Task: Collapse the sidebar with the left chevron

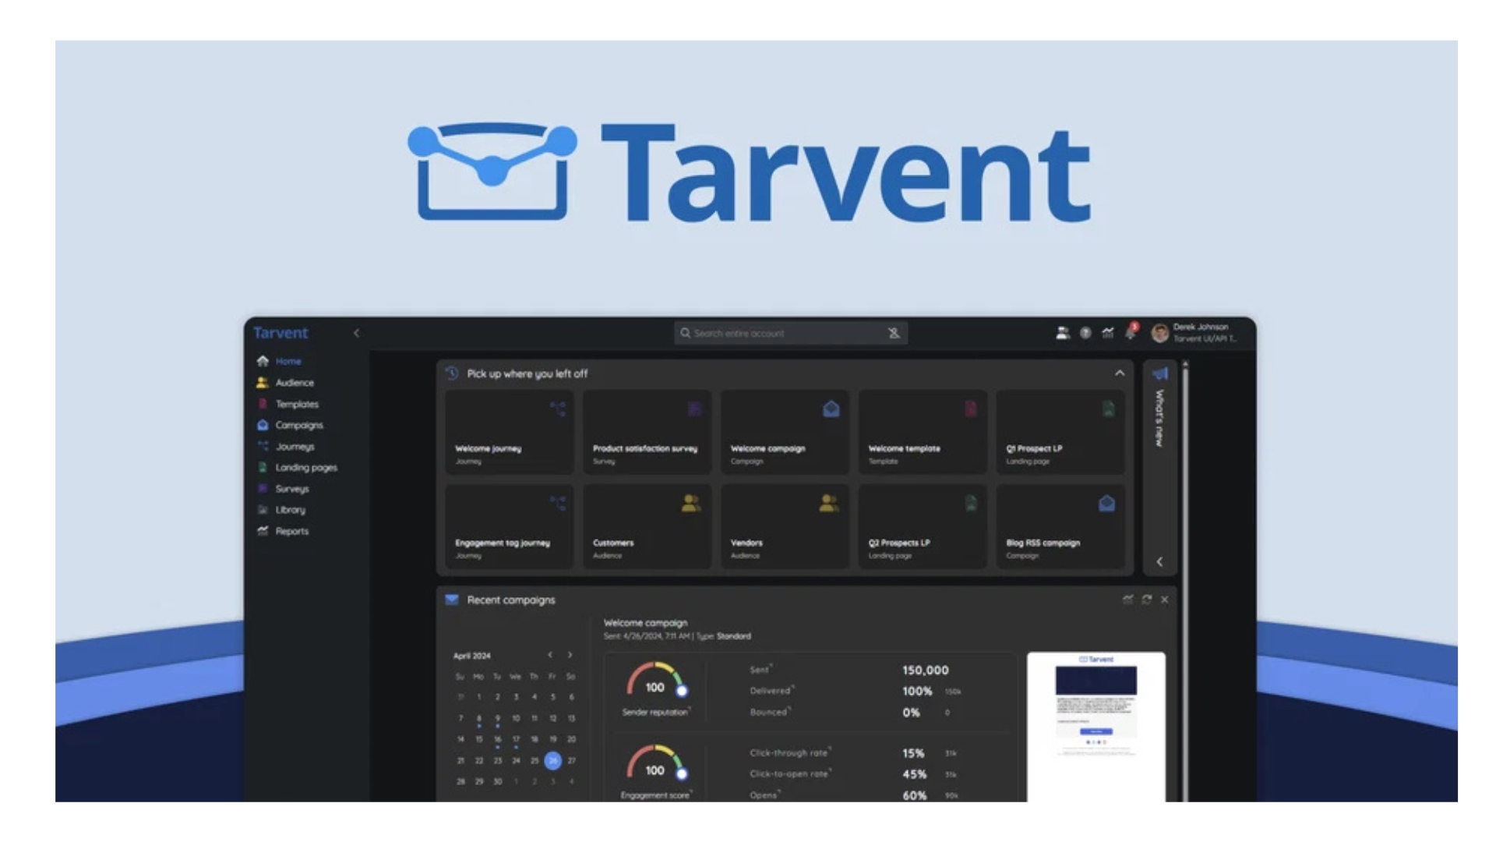Action: pos(356,333)
